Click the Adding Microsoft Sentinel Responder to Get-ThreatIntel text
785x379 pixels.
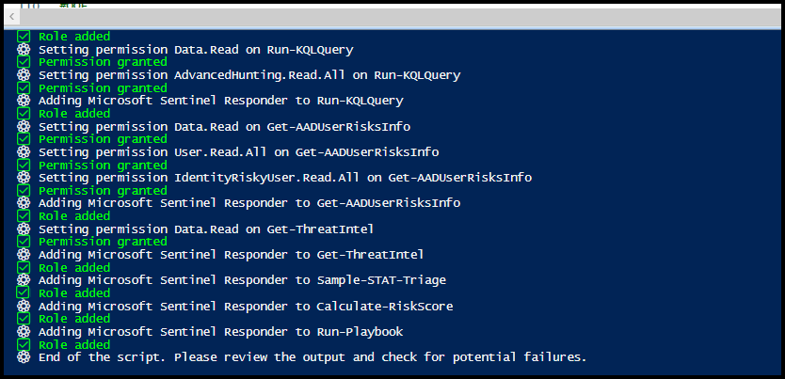coord(231,255)
